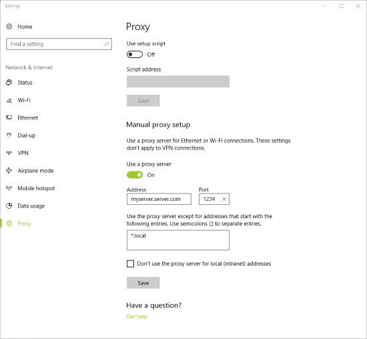Click the Dial-up phone icon
Screen dimensions: 367x339
pyautogui.click(x=9, y=135)
